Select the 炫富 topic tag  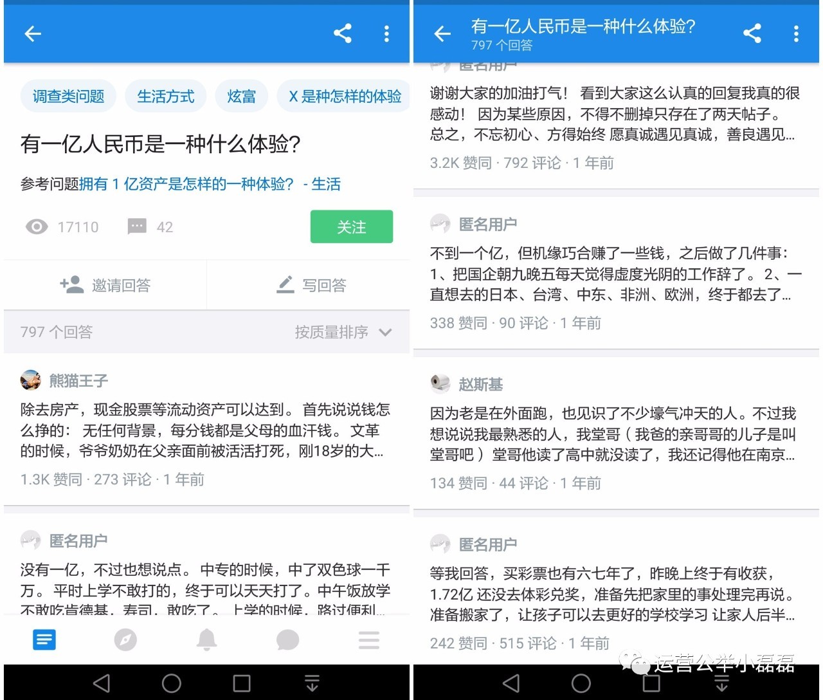241,96
